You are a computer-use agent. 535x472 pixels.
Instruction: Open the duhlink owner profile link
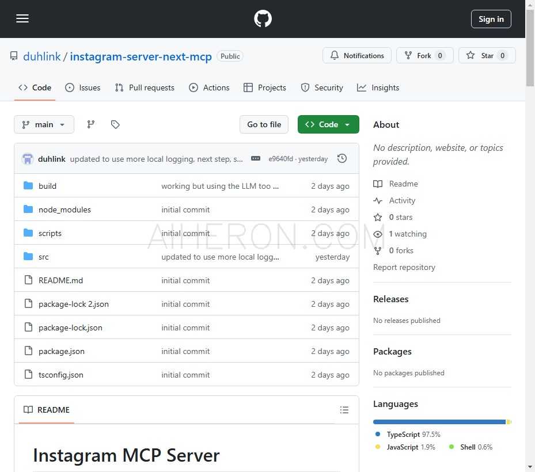tap(41, 56)
